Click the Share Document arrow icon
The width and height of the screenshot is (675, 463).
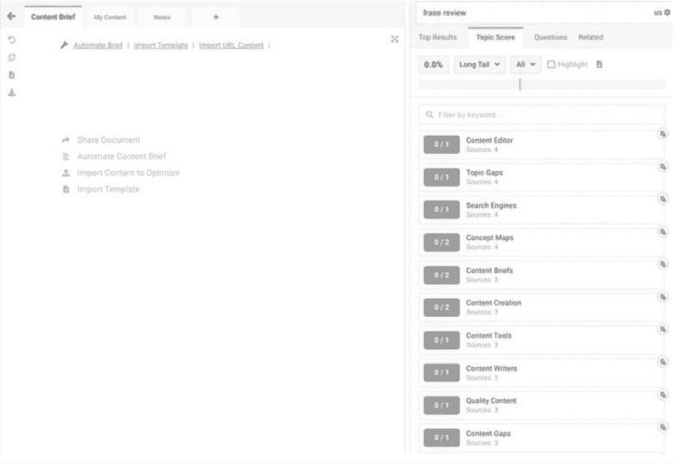tap(66, 140)
